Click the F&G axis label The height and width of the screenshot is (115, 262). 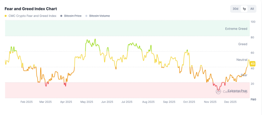[253, 99]
